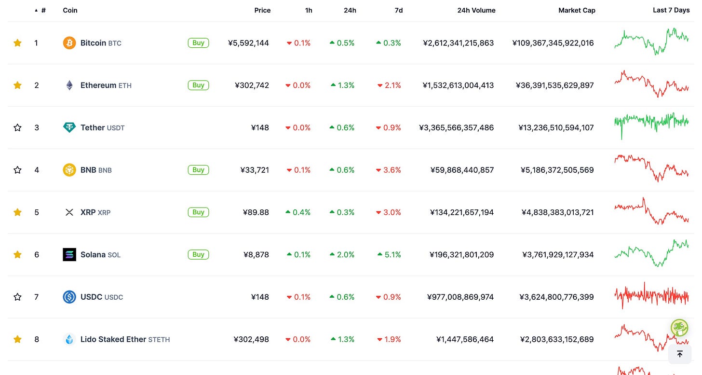Open Solana 7-day sparkline chart
702x375 pixels.
pos(651,253)
